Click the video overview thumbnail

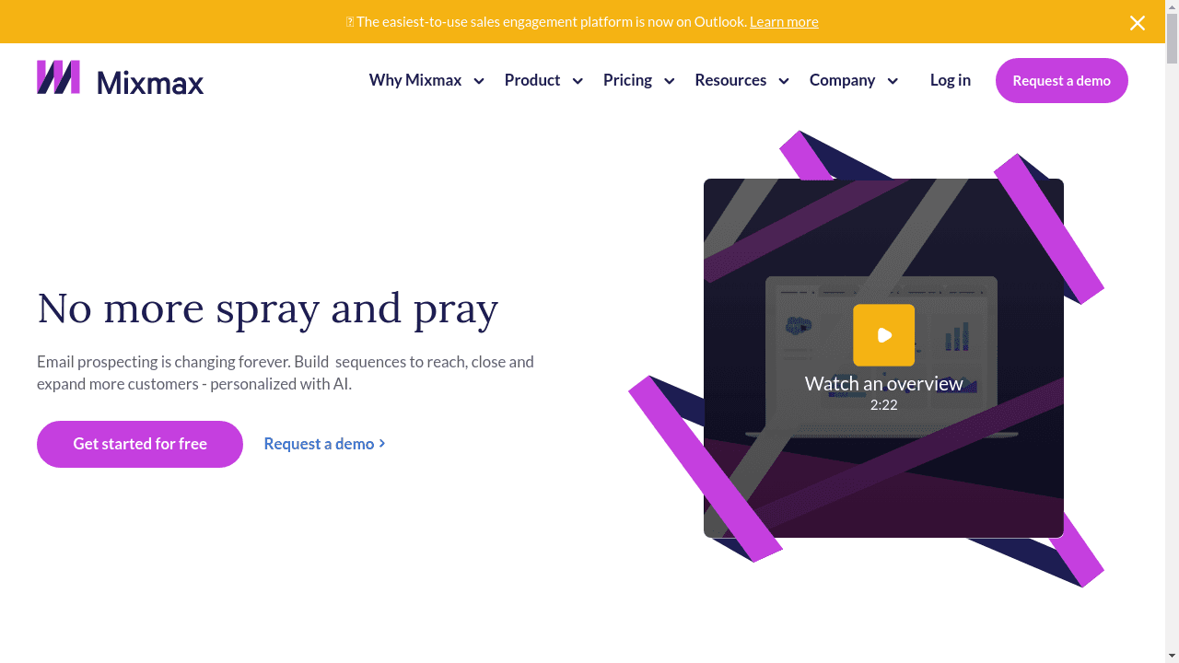pyautogui.click(x=883, y=358)
